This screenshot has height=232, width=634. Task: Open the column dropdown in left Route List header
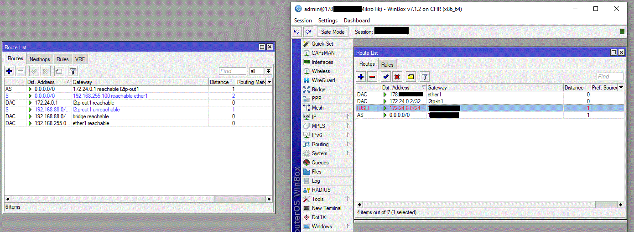pyautogui.click(x=269, y=82)
